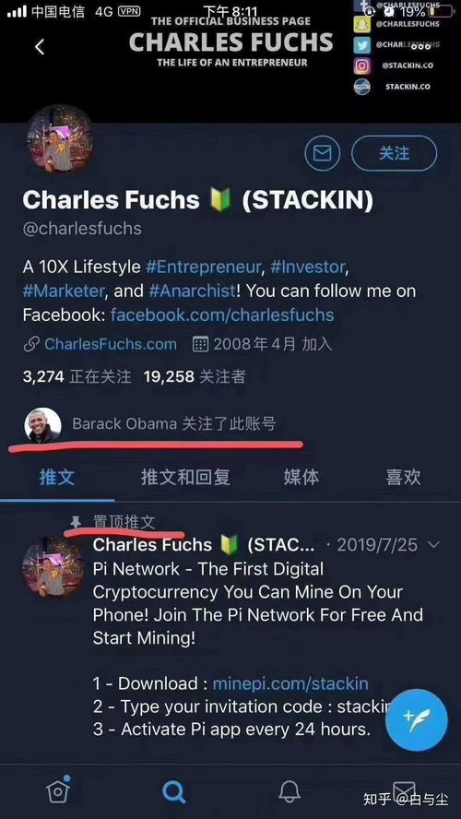Tap the 关注 follow button
Image resolution: width=461 pixels, height=819 pixels.
coord(395,153)
